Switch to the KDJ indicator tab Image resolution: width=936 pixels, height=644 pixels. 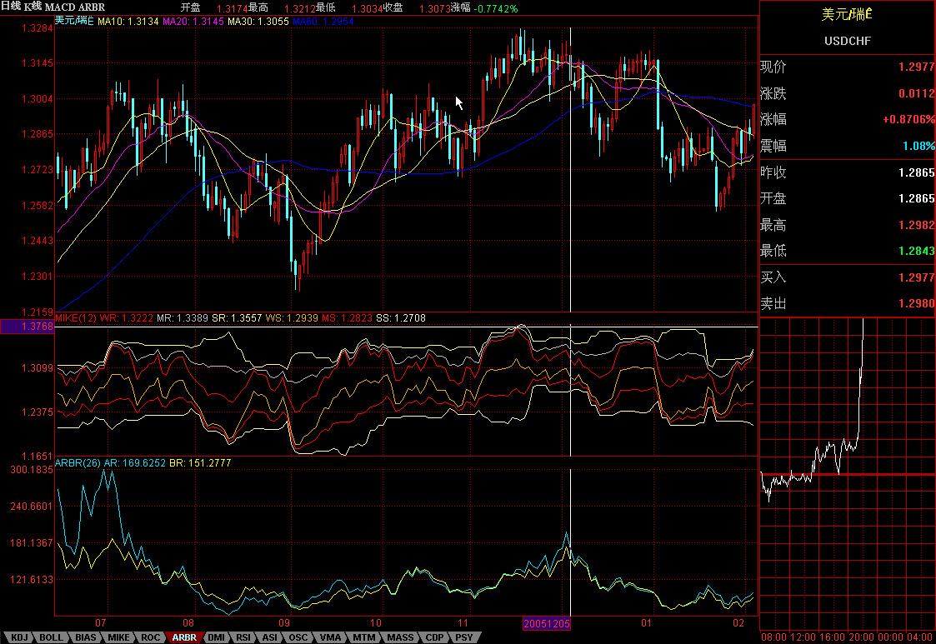pyautogui.click(x=19, y=637)
